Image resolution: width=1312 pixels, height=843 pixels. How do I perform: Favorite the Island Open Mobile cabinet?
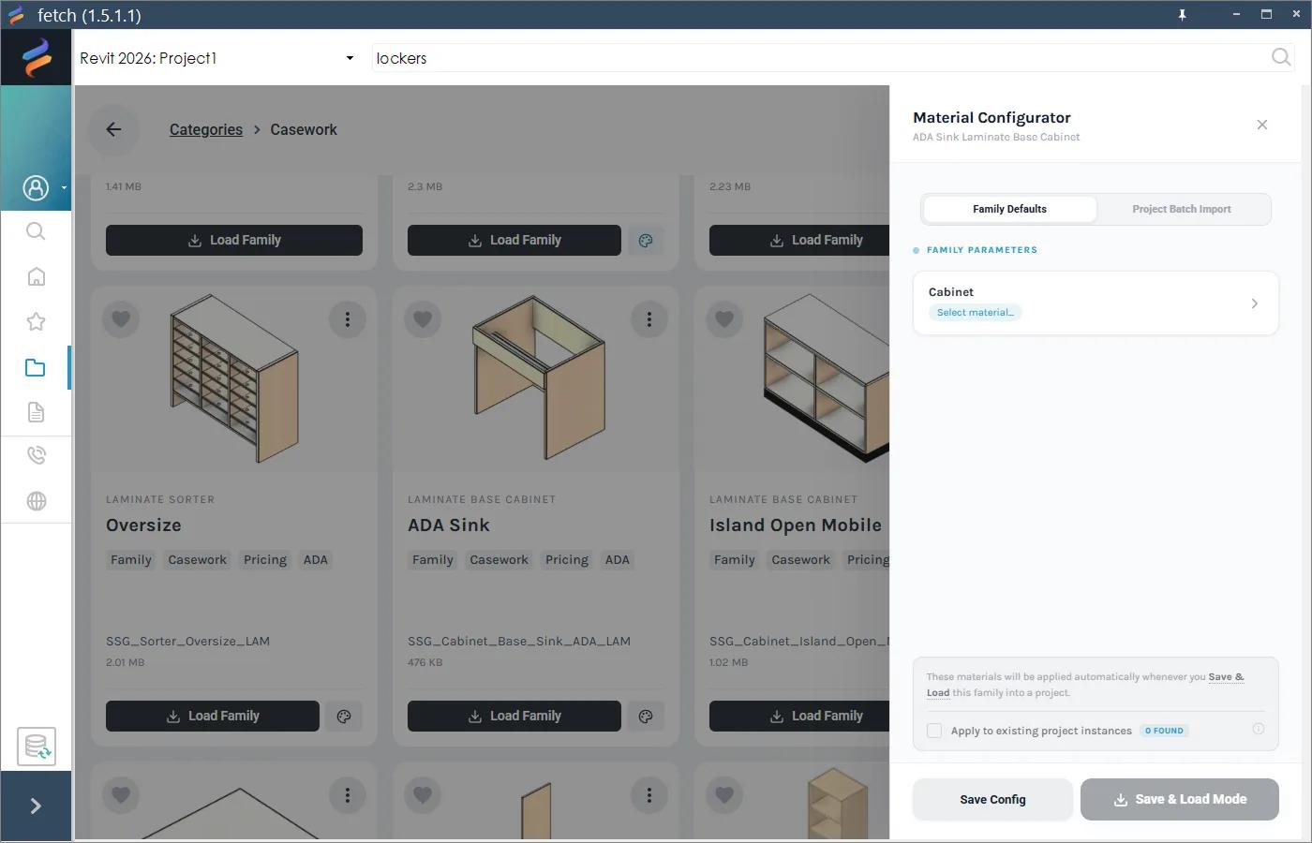724,319
